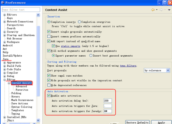The height and width of the screenshot is (124, 172).
Task: Select Insert best guessed arguments option
Action: [x=91, y=56]
